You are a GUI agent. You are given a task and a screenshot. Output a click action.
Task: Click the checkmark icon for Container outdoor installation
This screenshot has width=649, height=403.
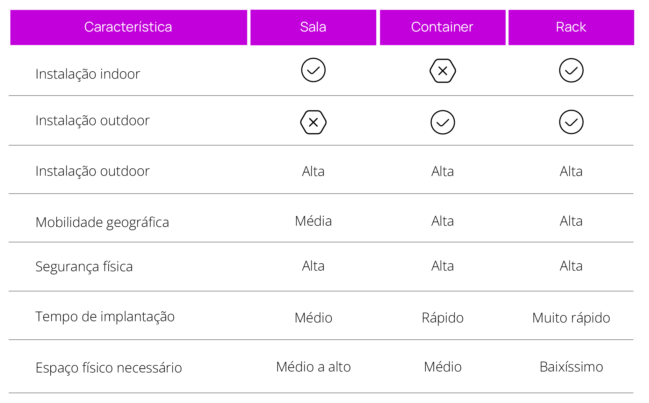click(x=443, y=122)
